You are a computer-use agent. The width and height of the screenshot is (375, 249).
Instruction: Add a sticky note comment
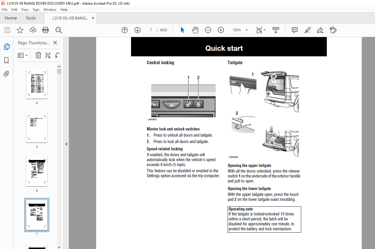295,30
